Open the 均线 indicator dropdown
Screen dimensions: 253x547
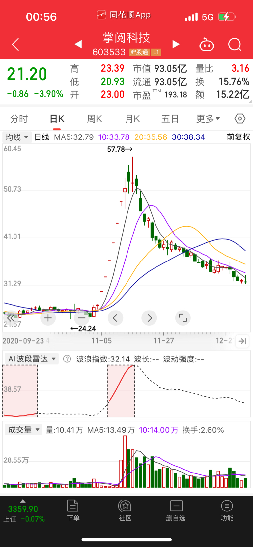(17, 137)
